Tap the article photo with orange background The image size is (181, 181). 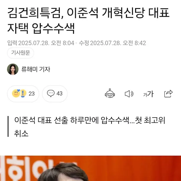pyautogui.click(x=90, y=168)
